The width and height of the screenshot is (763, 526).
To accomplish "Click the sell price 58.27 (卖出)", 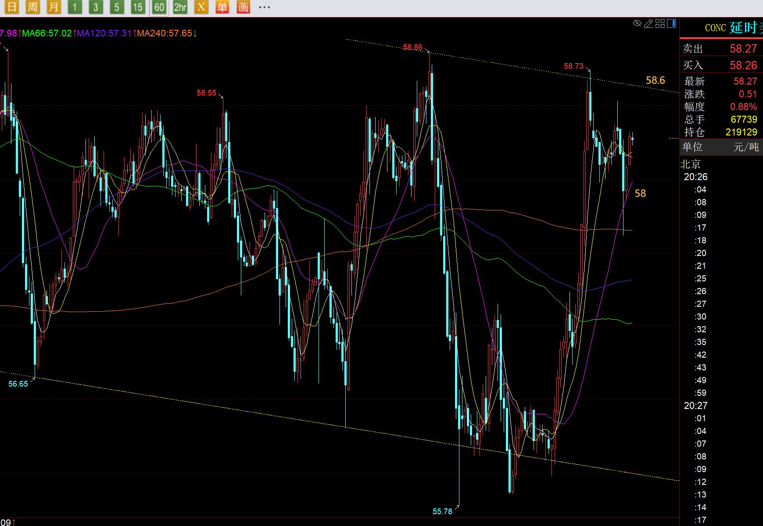I will coord(743,49).
